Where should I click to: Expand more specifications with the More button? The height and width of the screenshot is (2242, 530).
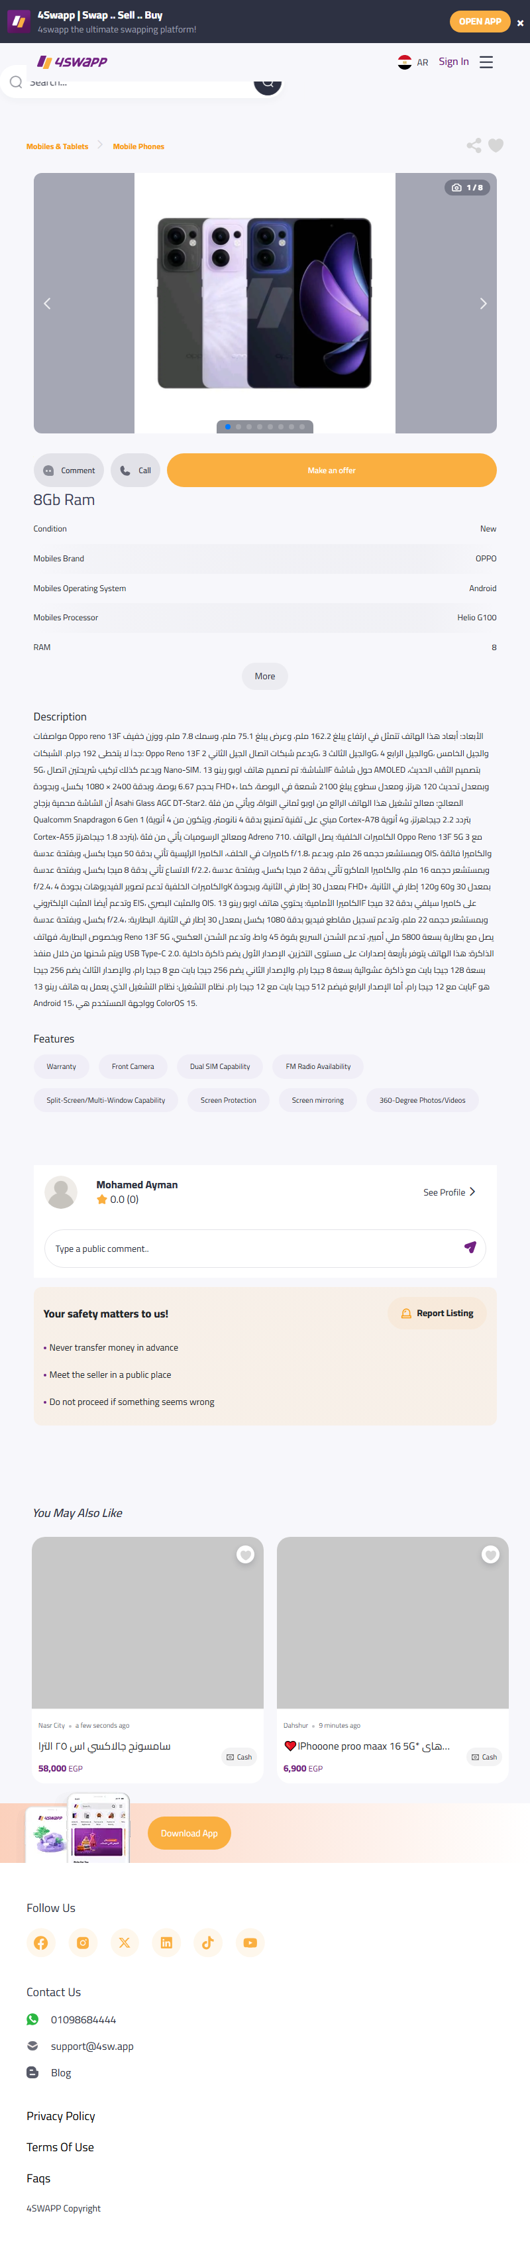[264, 676]
